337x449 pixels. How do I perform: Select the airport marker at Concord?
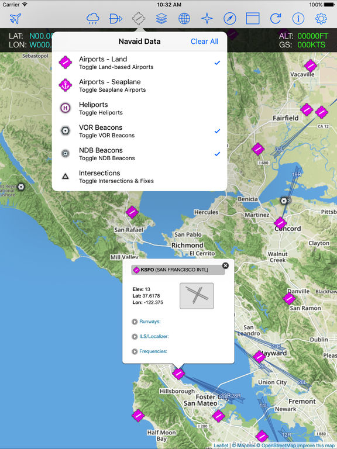(x=280, y=223)
